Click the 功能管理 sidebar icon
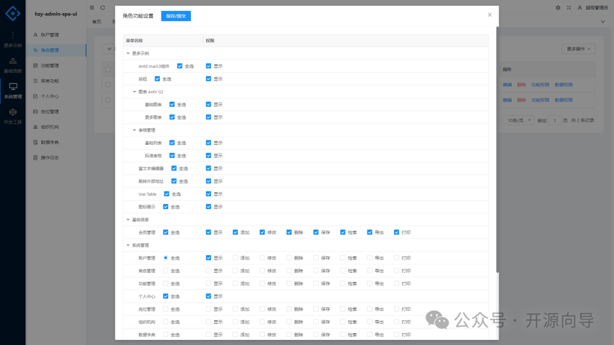Image resolution: width=614 pixels, height=345 pixels. tap(36, 65)
